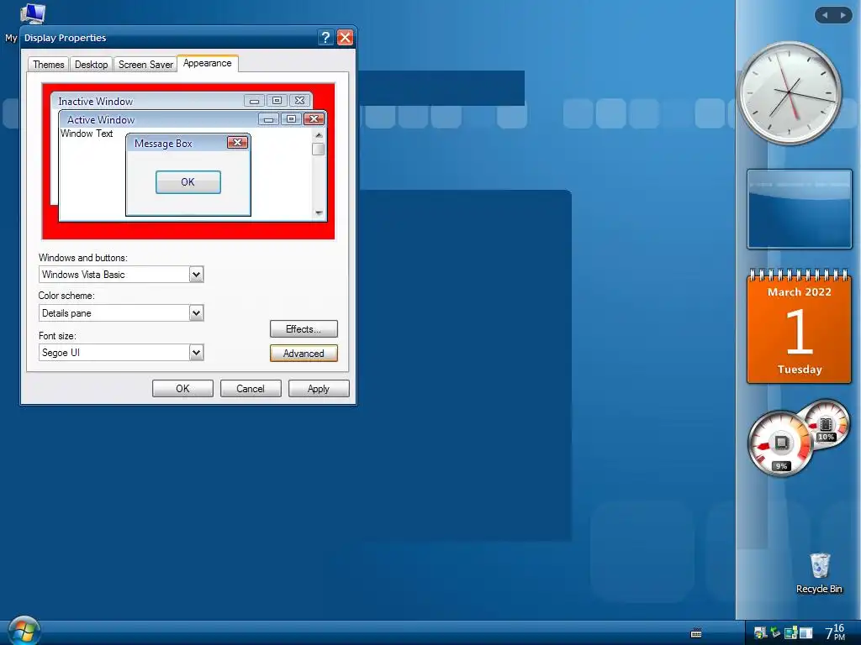This screenshot has height=645, width=861.
Task: Click the Cancel button
Action: pos(251,388)
